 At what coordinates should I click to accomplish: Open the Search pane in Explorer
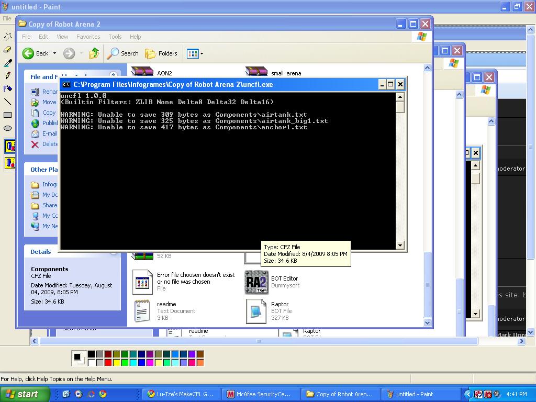coord(122,53)
